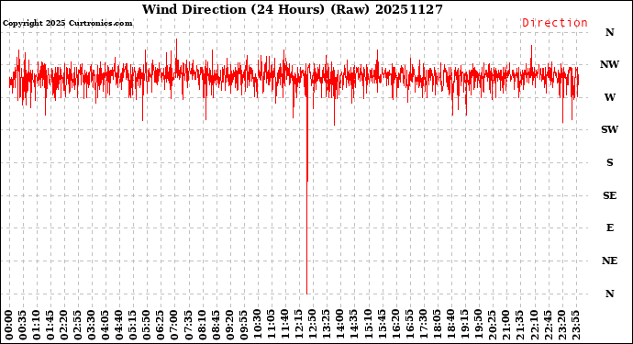Click the '01:10' time label

tap(37, 326)
